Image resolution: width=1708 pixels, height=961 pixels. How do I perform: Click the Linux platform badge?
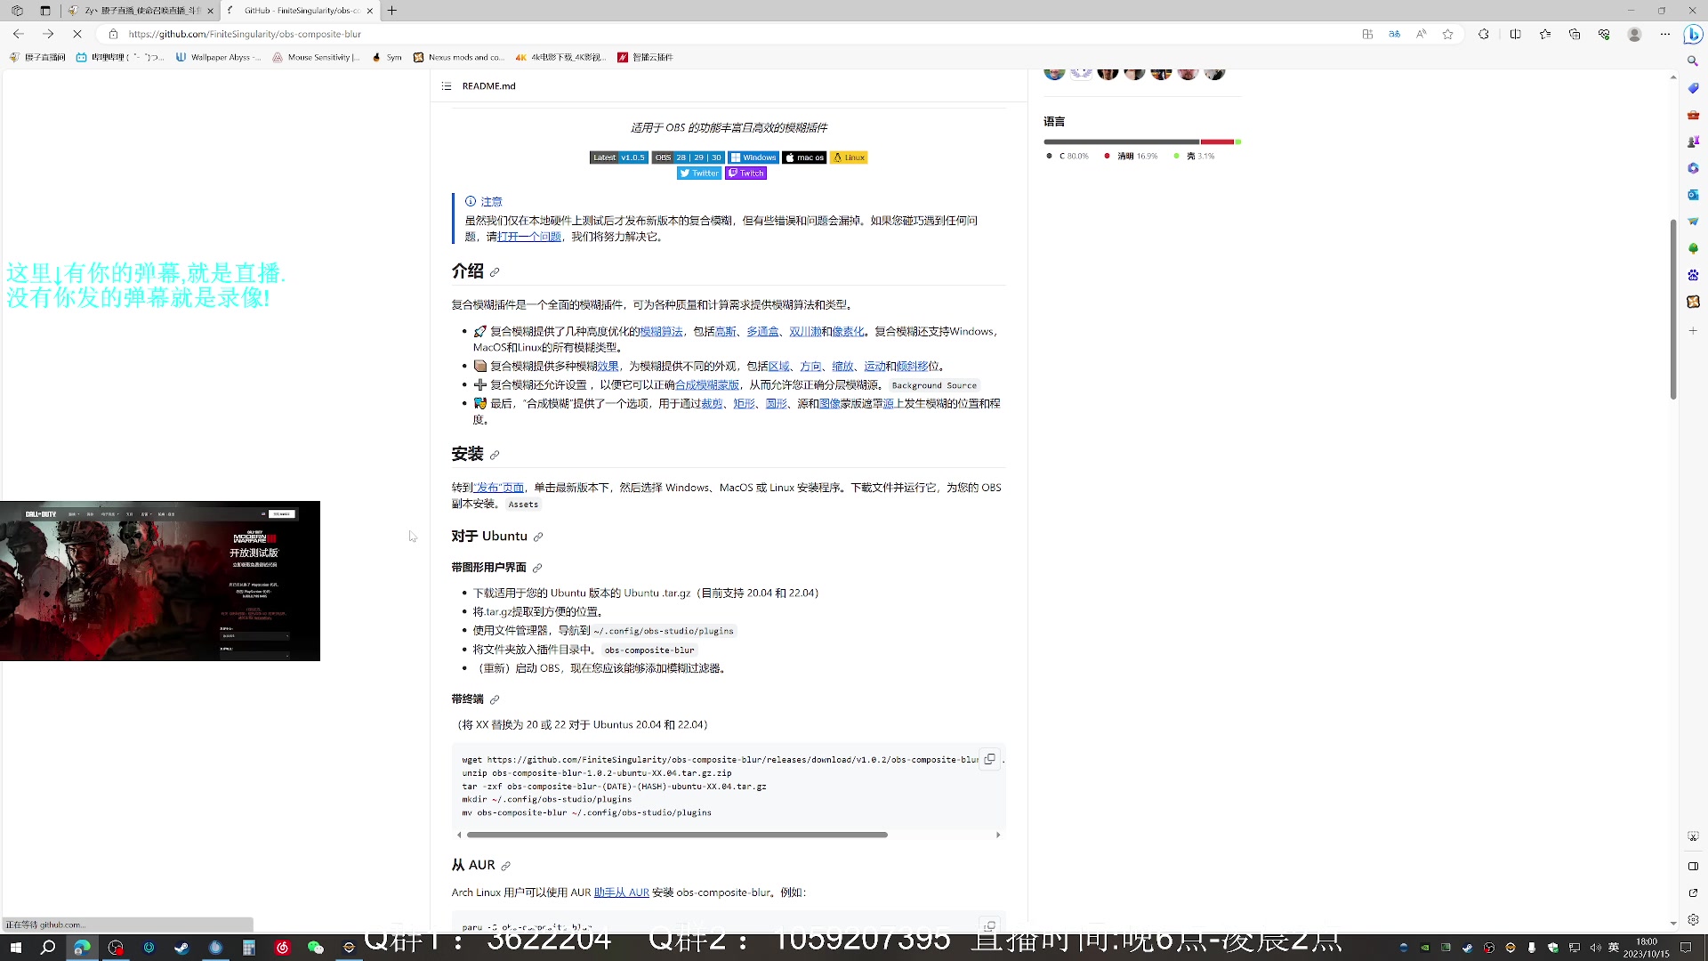point(849,157)
